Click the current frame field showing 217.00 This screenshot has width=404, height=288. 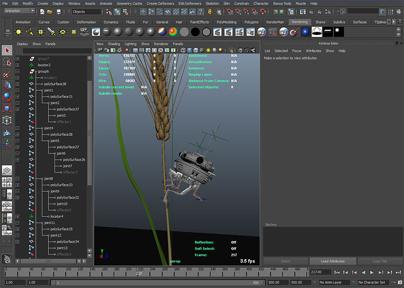click(321, 272)
